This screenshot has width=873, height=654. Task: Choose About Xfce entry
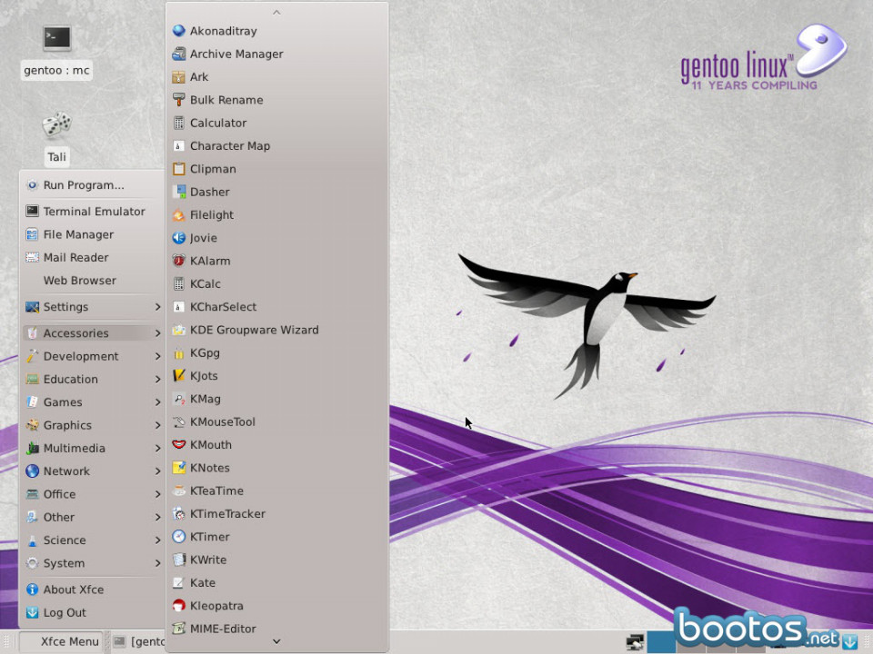(x=93, y=590)
